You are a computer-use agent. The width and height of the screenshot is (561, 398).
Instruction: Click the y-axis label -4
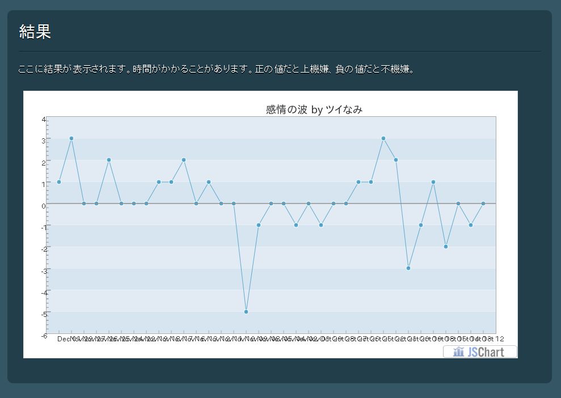pos(44,293)
